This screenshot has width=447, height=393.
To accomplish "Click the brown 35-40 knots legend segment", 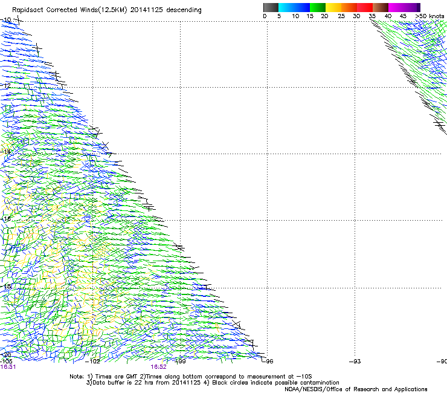I will pyautogui.click(x=381, y=7).
